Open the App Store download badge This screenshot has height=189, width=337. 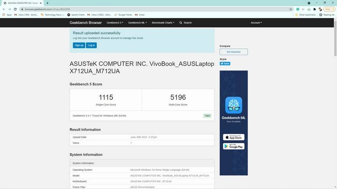pyautogui.click(x=233, y=137)
